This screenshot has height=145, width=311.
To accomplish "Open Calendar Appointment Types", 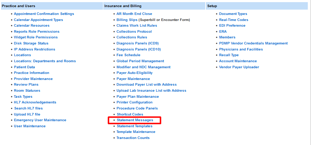I will 38,20.
